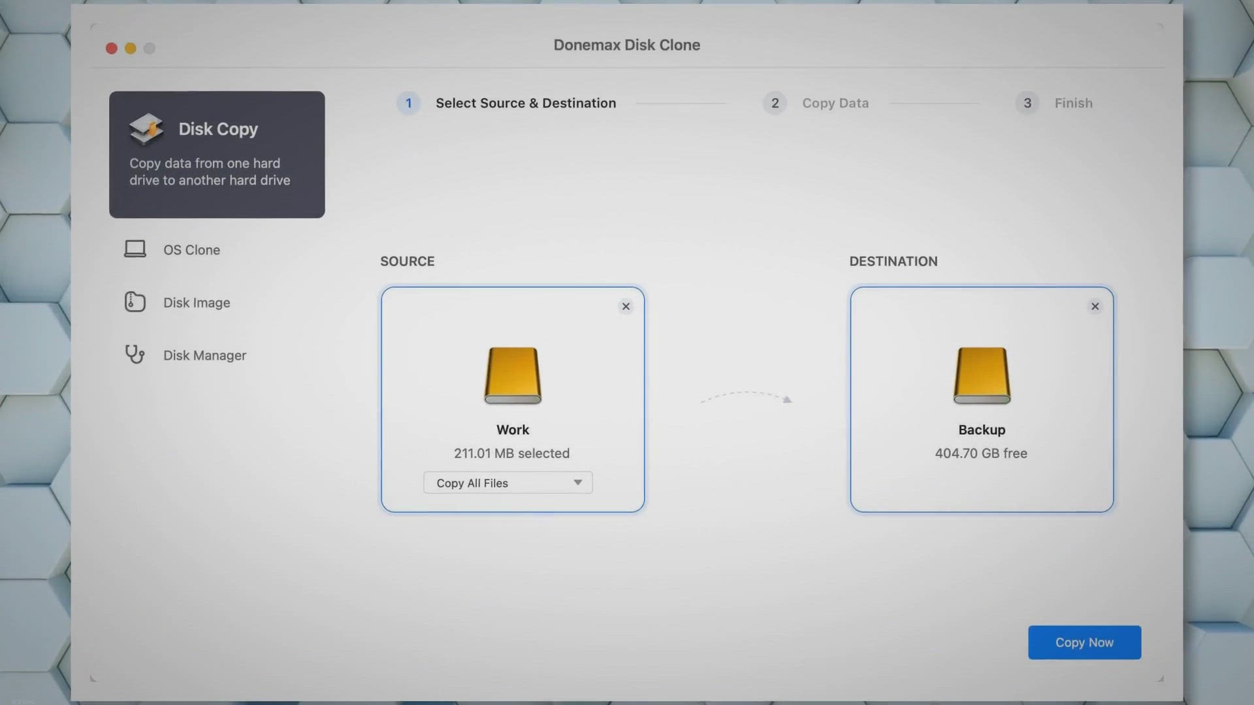Select step 1 number badge
1254x705 pixels.
tap(409, 103)
